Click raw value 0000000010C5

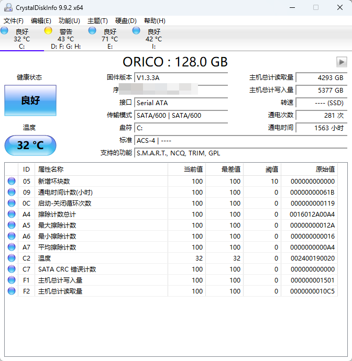[x=312, y=291]
